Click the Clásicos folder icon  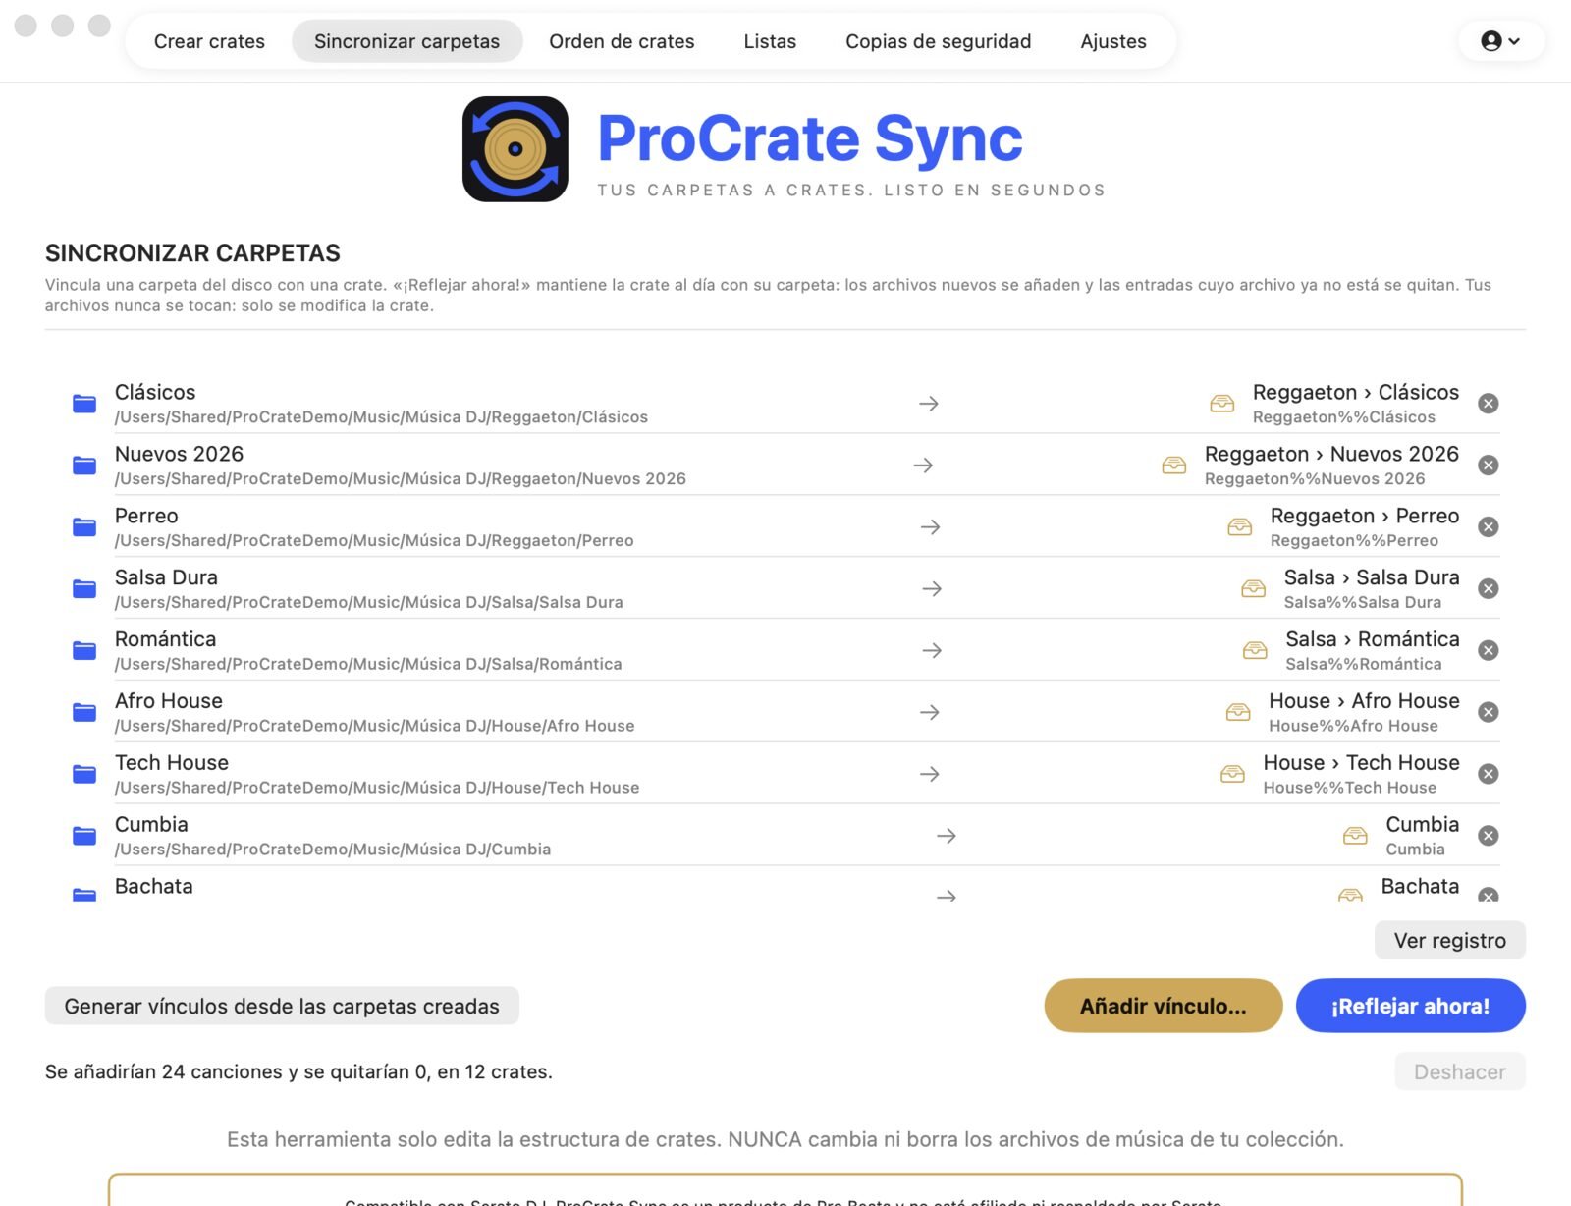84,404
